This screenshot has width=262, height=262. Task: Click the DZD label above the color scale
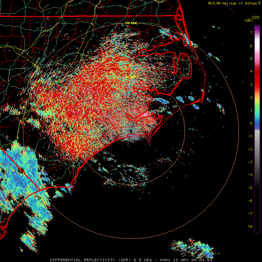click(x=256, y=17)
